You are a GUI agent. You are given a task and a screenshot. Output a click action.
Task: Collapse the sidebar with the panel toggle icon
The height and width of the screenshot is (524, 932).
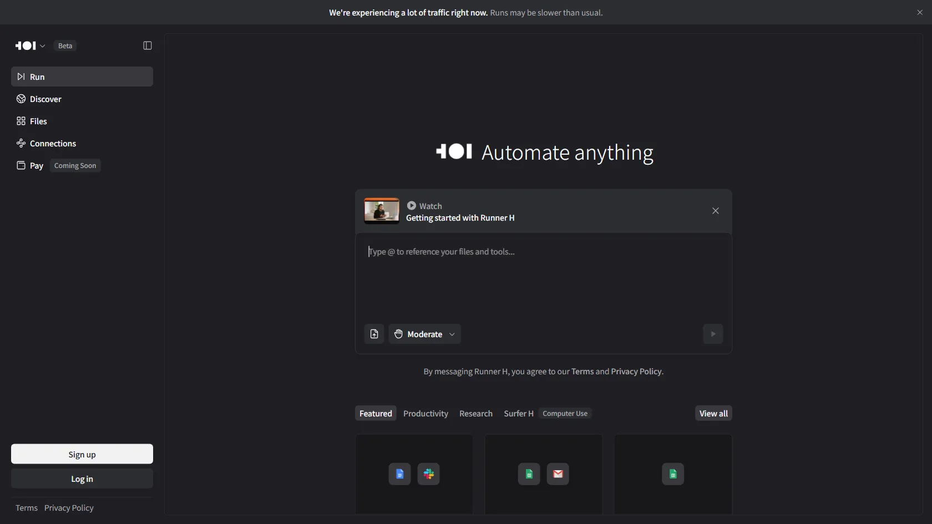148,45
